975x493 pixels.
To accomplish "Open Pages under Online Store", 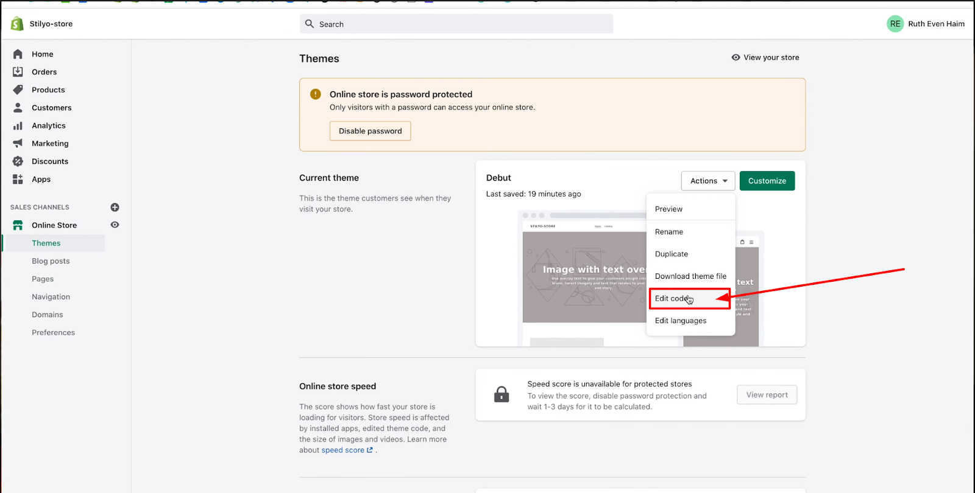I will coord(43,279).
